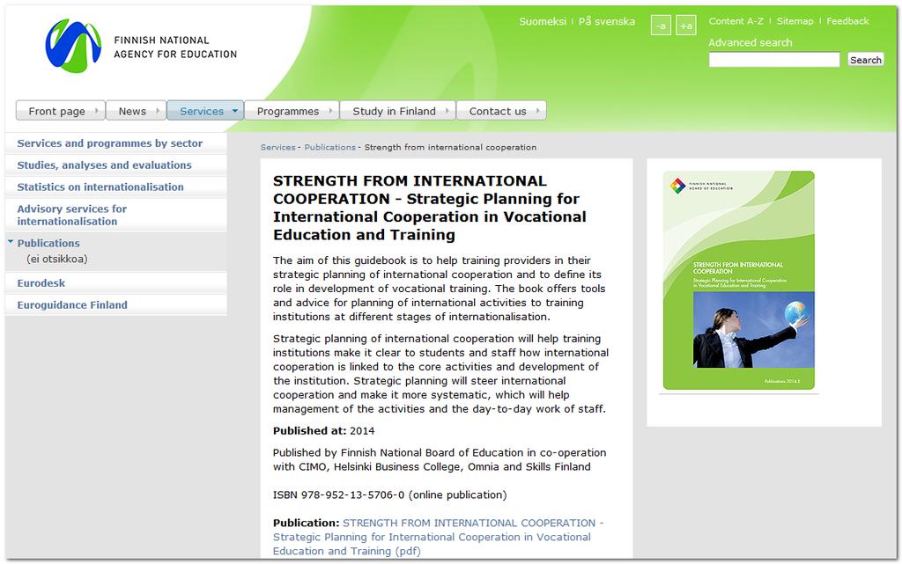The width and height of the screenshot is (902, 564).
Task: Focus the search text field
Action: coord(774,60)
